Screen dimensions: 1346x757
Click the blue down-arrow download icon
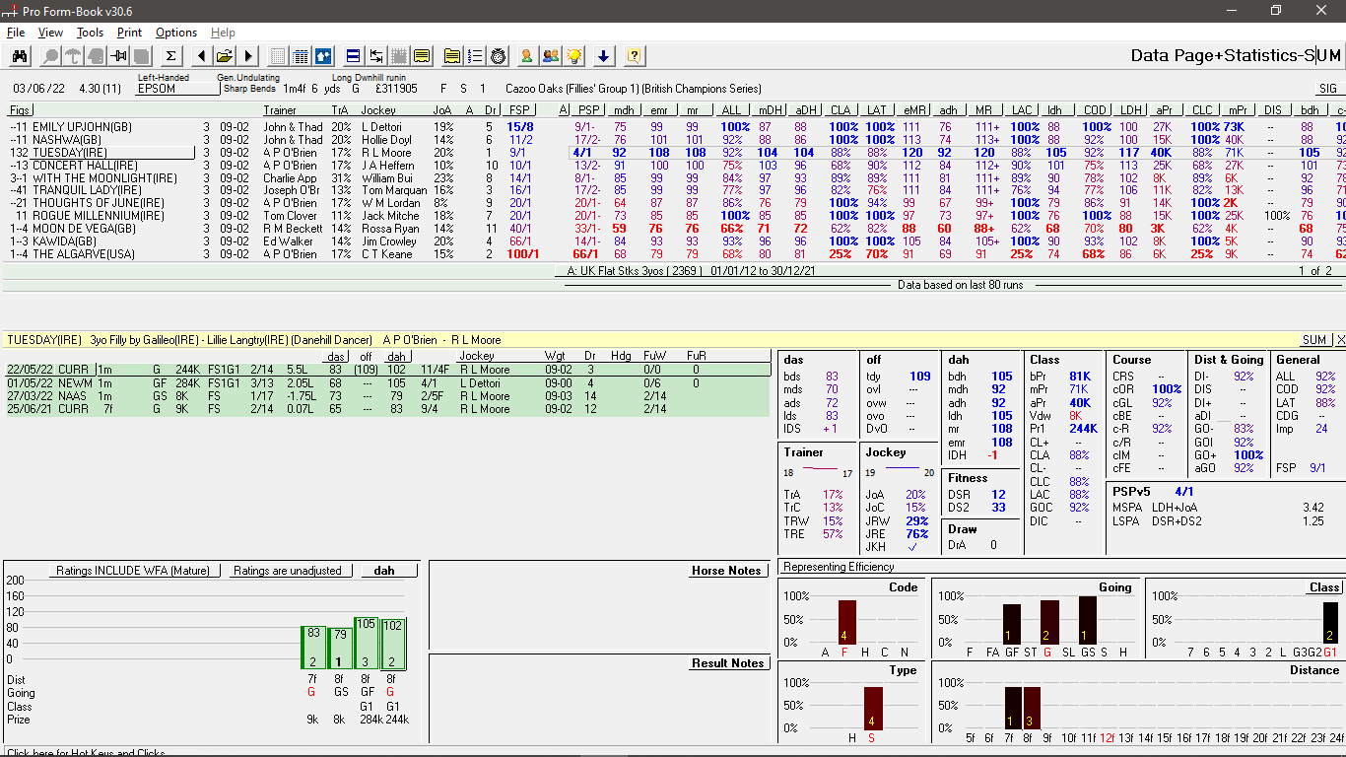pos(604,55)
